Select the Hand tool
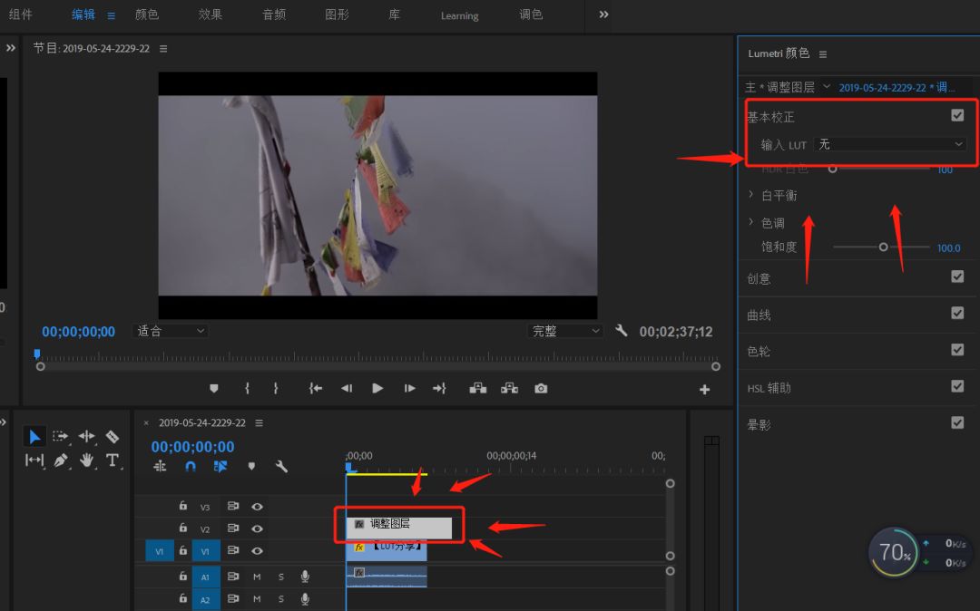 point(86,461)
